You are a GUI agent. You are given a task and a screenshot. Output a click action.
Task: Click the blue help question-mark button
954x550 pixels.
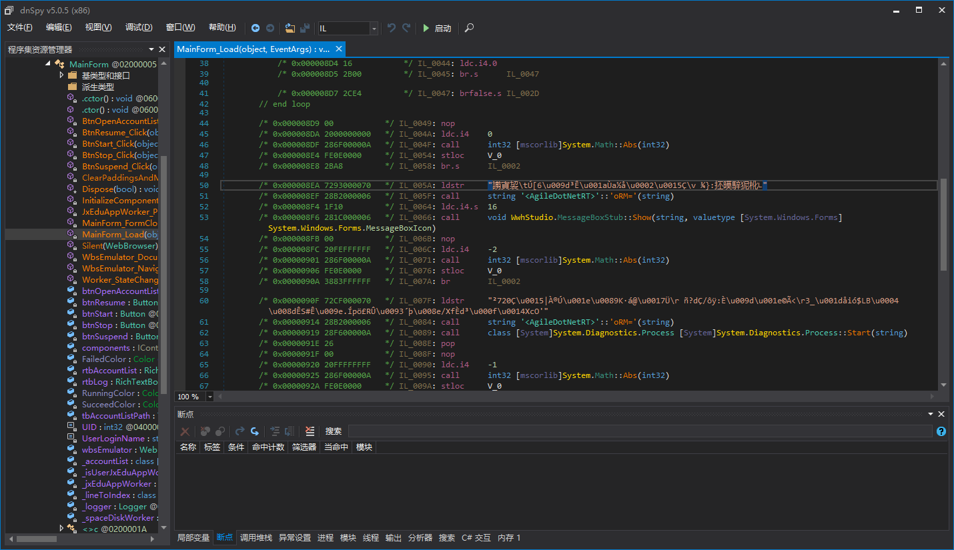pos(941,431)
